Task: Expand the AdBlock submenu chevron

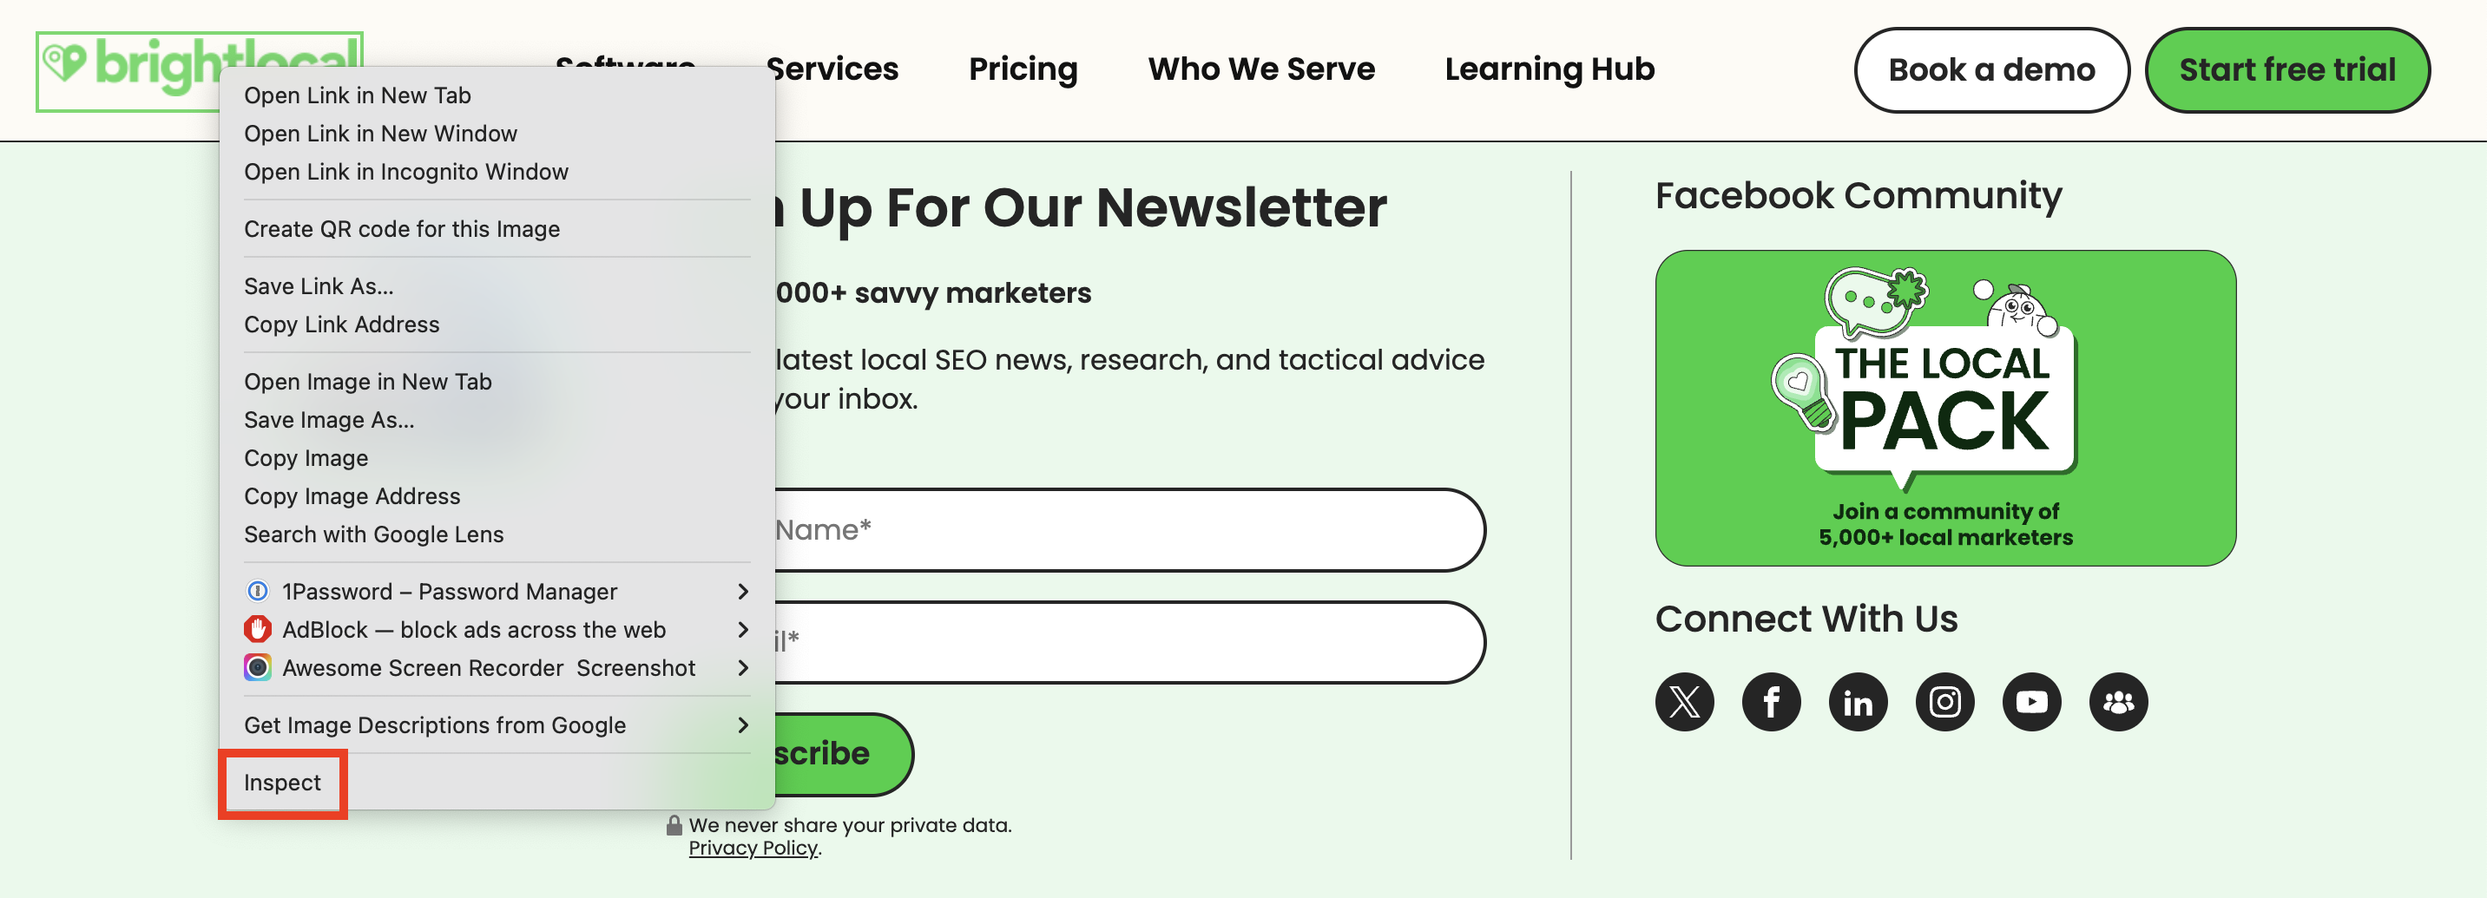Action: coord(742,630)
